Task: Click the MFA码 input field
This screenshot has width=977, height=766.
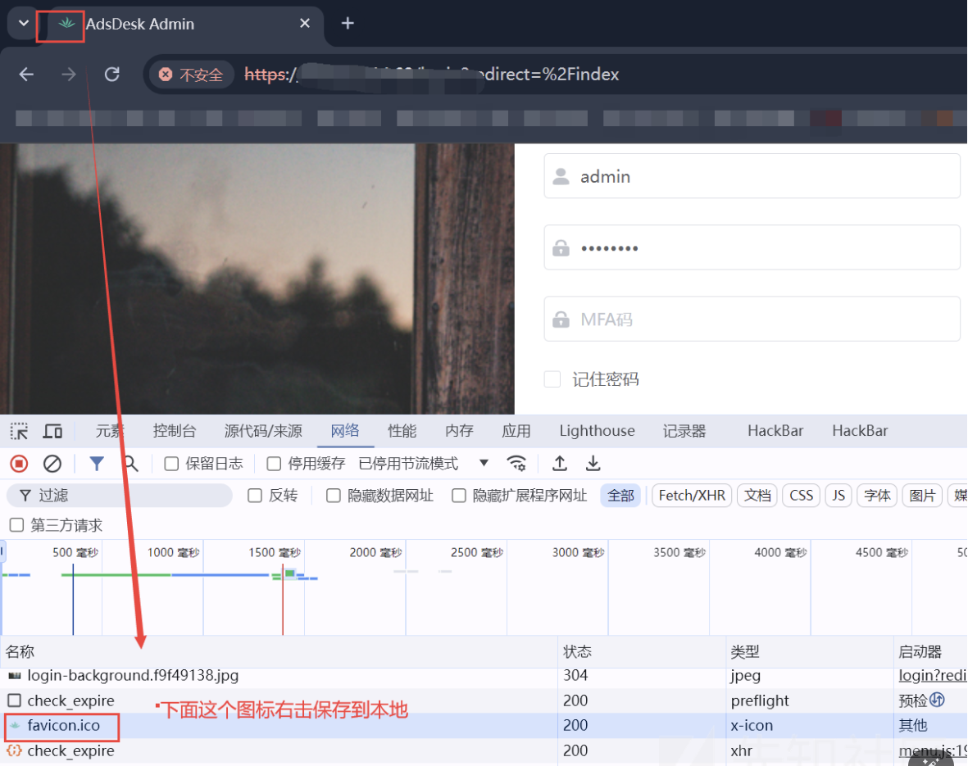Action: point(752,319)
